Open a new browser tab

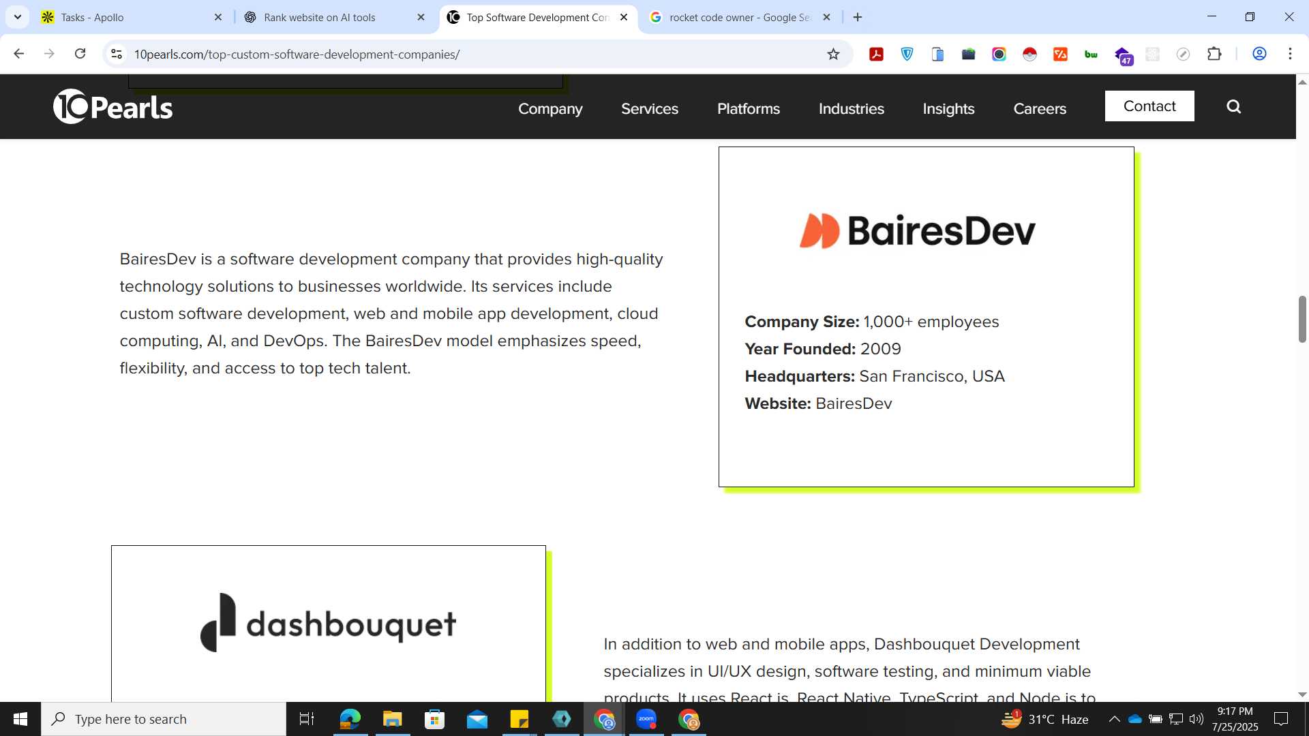coord(858,17)
